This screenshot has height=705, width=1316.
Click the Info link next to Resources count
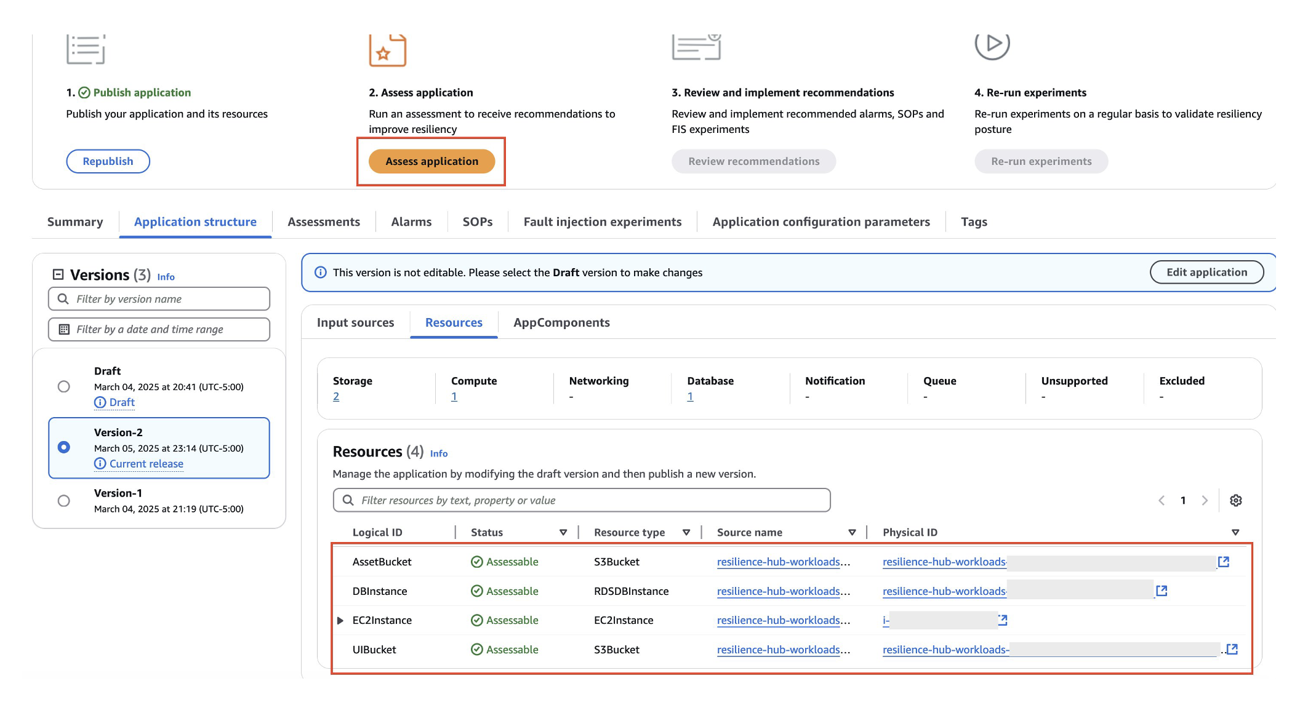[438, 453]
